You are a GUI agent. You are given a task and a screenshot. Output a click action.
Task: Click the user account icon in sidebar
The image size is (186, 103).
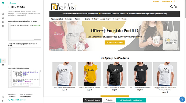coord(3,97)
